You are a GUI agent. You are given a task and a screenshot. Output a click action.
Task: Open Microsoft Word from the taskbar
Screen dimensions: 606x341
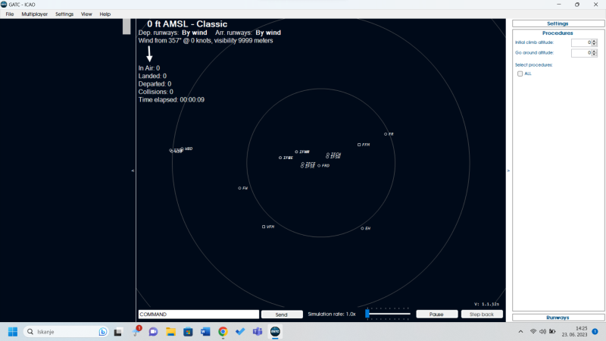coord(205,332)
